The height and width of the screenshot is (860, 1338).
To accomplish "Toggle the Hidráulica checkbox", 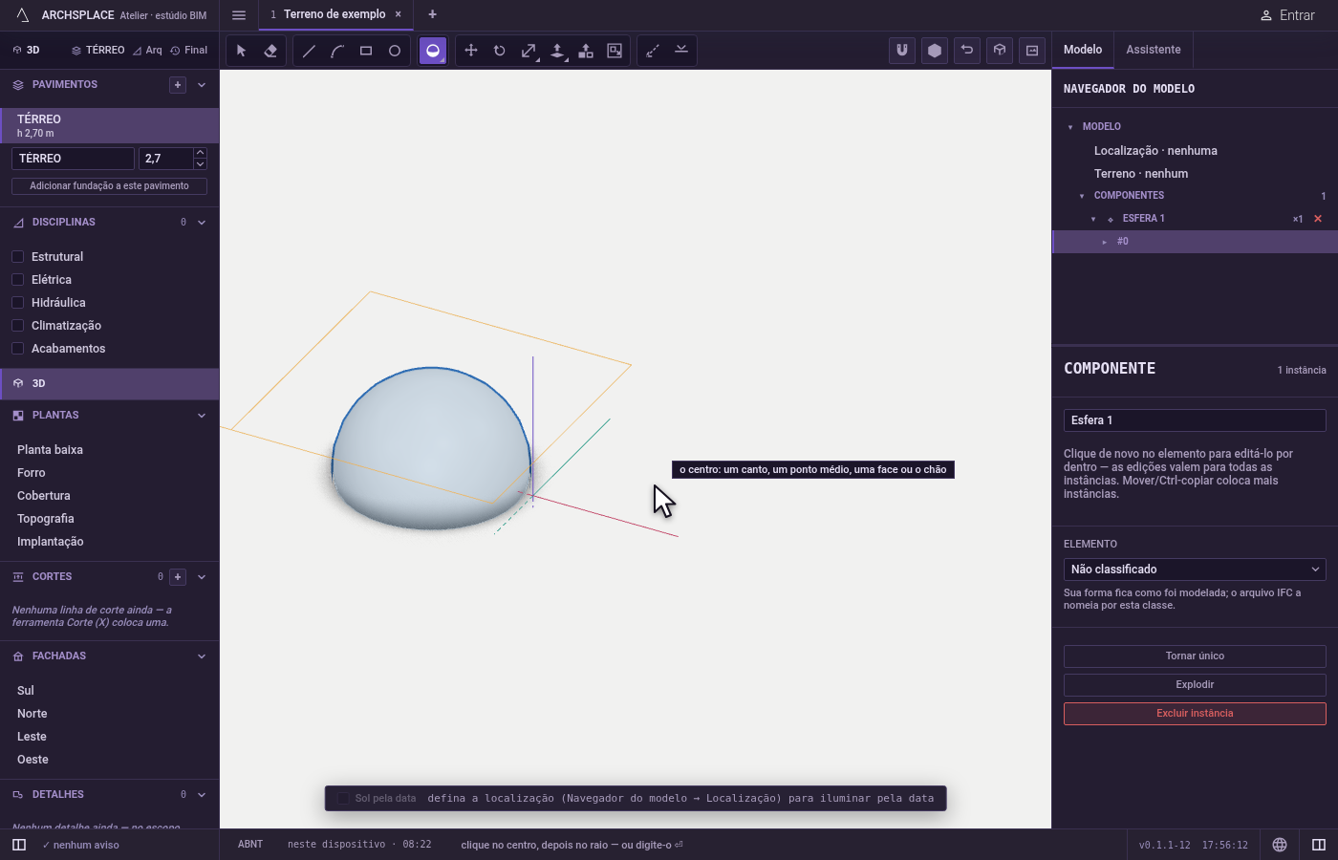I will click(x=17, y=303).
